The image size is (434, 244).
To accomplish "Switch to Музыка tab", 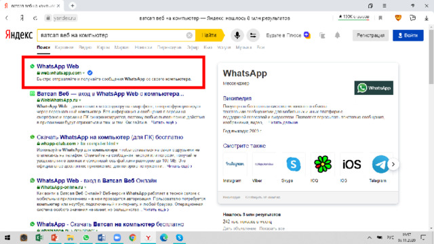I will (243, 47).
